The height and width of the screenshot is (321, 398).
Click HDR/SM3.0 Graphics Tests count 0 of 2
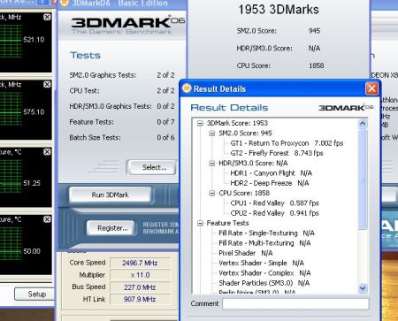coord(165,106)
